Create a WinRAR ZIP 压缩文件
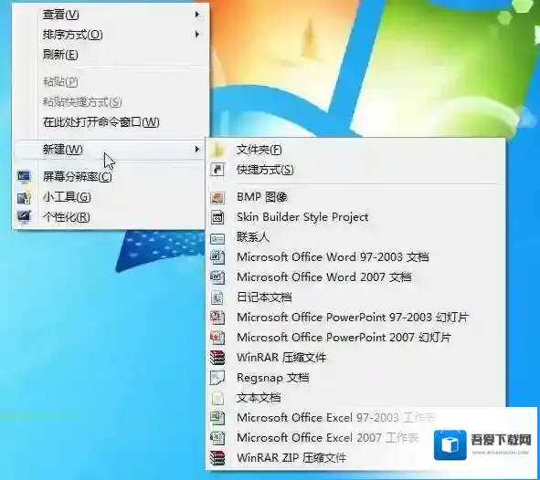540x480 pixels. click(x=355, y=458)
